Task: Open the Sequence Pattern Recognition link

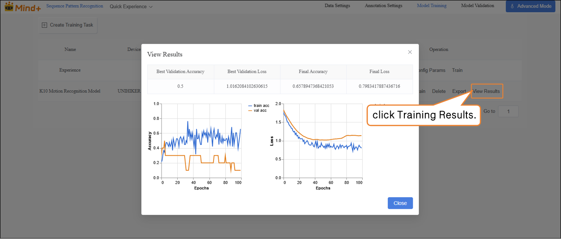Action: [75, 6]
